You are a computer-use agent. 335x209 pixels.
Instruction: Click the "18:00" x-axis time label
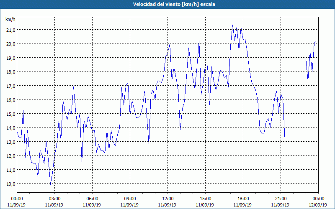[x=243, y=199]
